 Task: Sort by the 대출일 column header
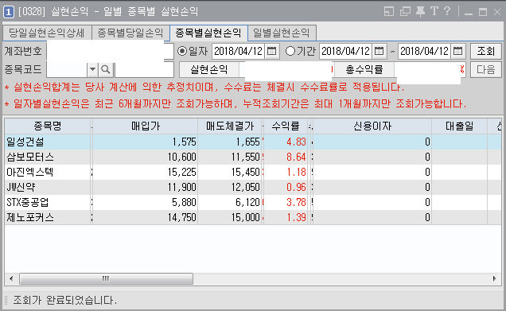click(x=460, y=126)
